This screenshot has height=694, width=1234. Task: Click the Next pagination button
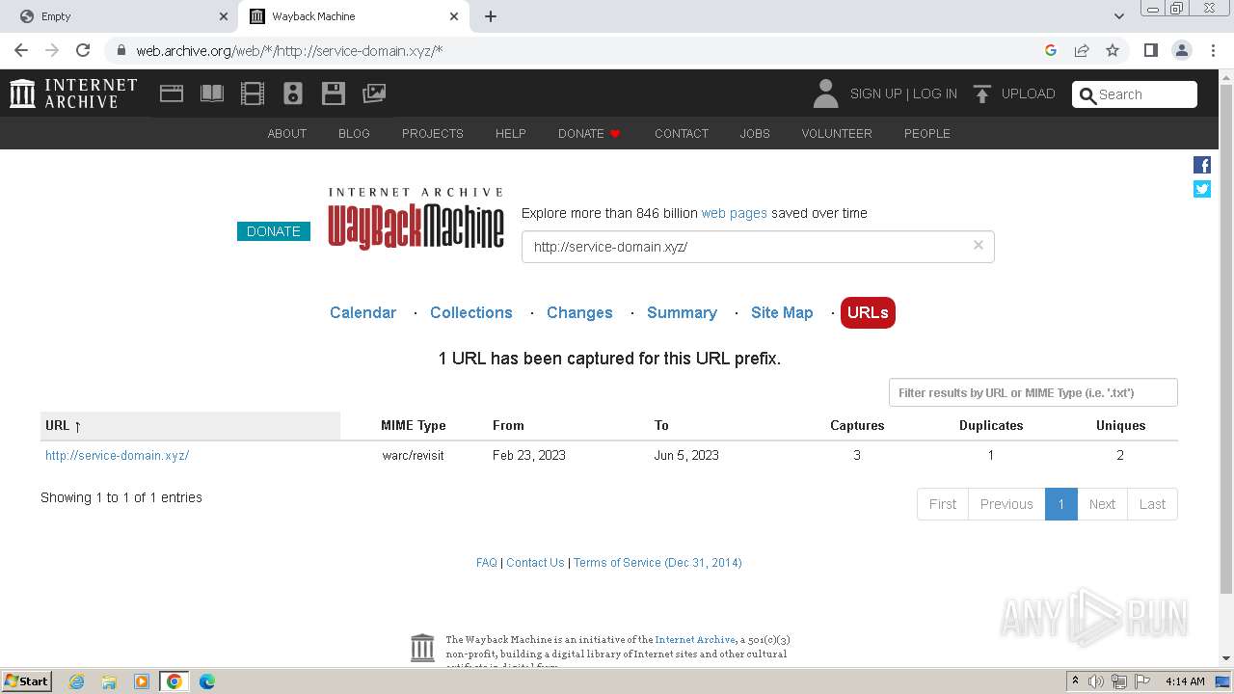coord(1102,504)
